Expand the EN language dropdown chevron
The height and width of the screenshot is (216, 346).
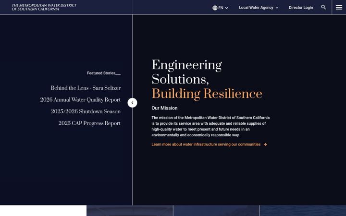click(x=227, y=8)
